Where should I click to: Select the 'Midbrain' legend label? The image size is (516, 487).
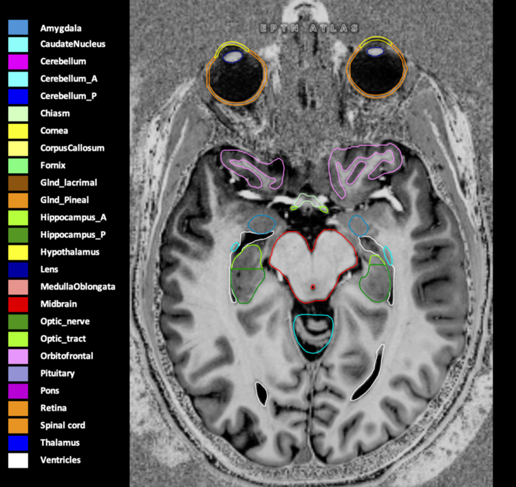pos(58,304)
